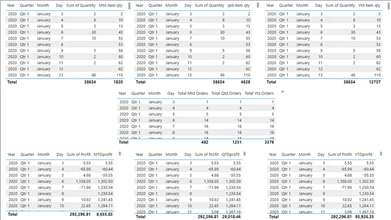Click the scrollbar of the Mtd item qty table

point(129,6)
